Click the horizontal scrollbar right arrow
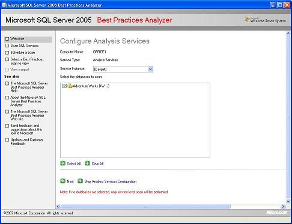 pos(283,207)
